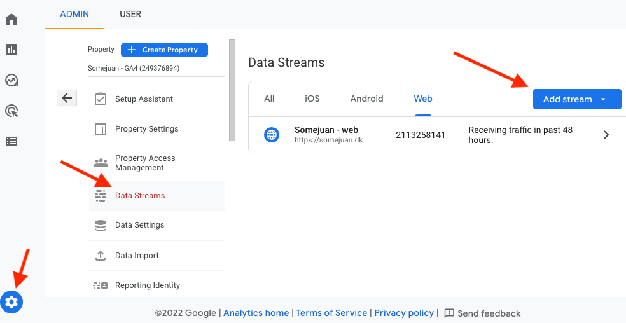Click the Reporting Identity icon
Viewport: 626px width, 323px height.
point(101,285)
